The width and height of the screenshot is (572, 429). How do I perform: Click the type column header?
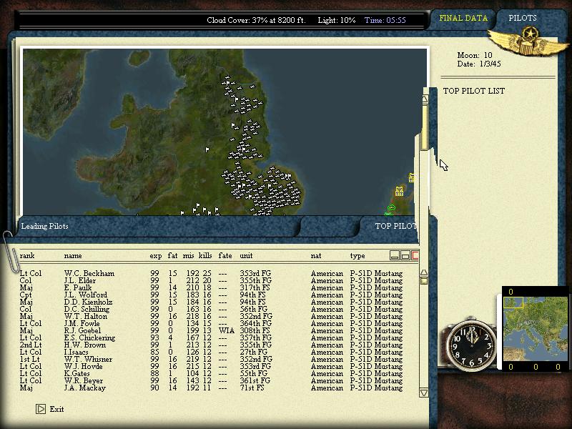coord(357,256)
